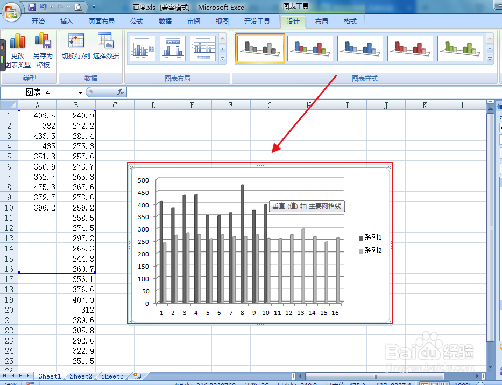Open Print Preview from the quick access toolbar
The height and width of the screenshot is (385, 502).
[x=78, y=6]
